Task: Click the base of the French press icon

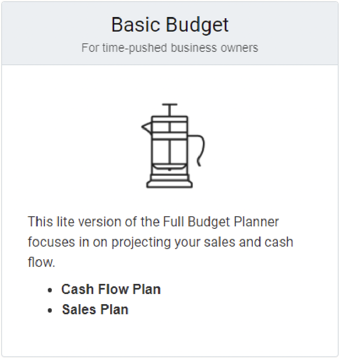Action: click(169, 182)
